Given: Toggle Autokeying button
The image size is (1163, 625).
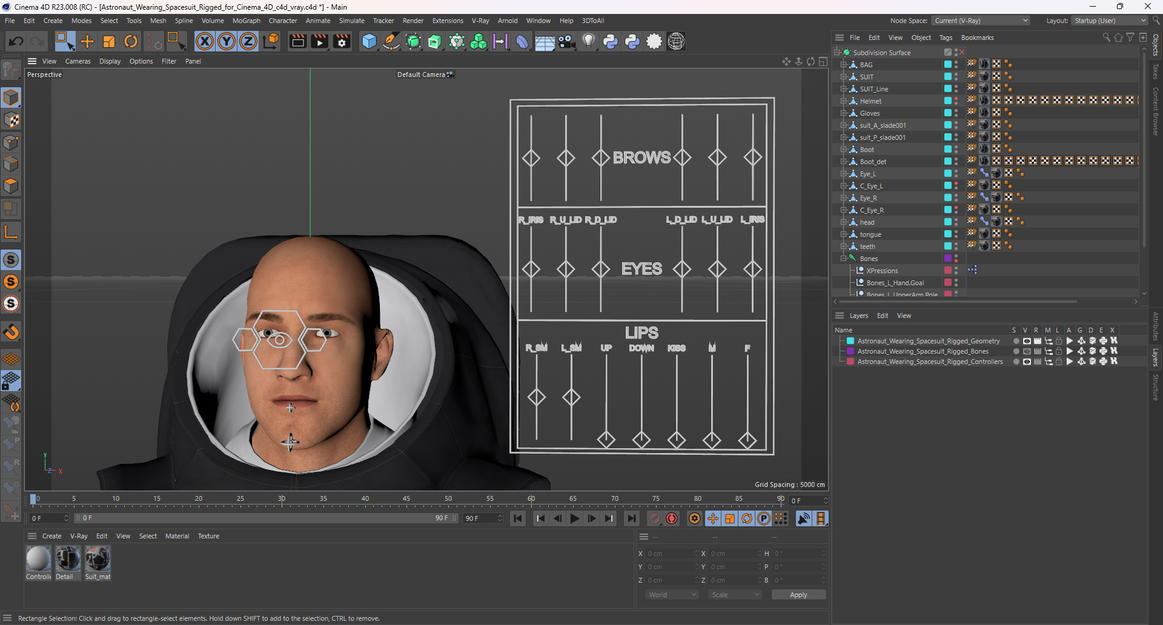Looking at the screenshot, I should (672, 518).
